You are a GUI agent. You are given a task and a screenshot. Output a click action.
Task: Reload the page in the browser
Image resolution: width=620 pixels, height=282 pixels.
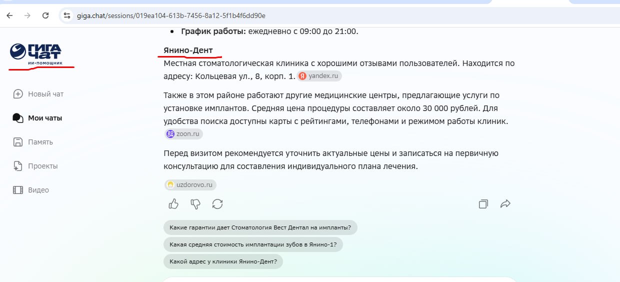tap(45, 15)
